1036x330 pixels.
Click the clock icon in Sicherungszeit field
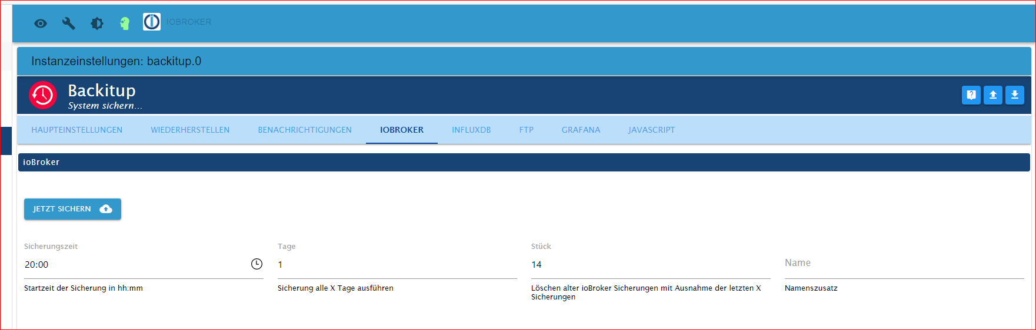click(256, 264)
